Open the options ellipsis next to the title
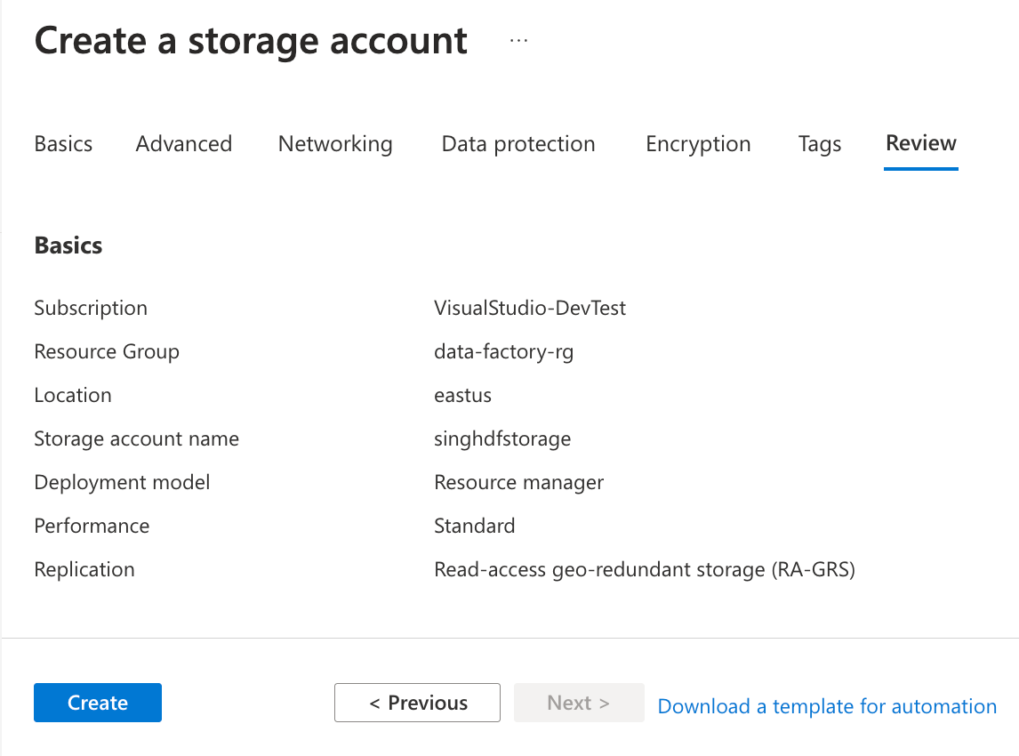 point(518,40)
